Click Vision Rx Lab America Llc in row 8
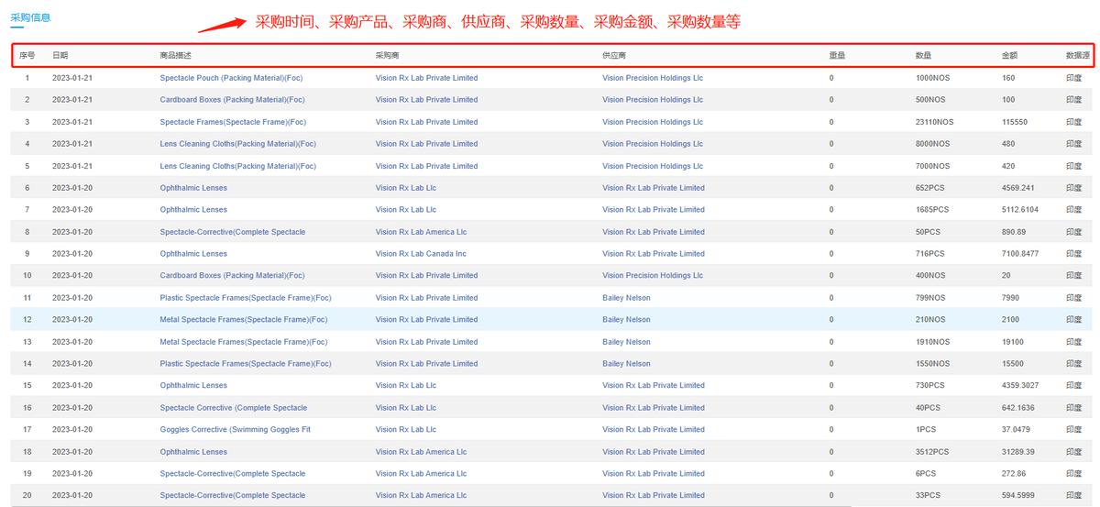The height and width of the screenshot is (507, 1100). (x=421, y=232)
